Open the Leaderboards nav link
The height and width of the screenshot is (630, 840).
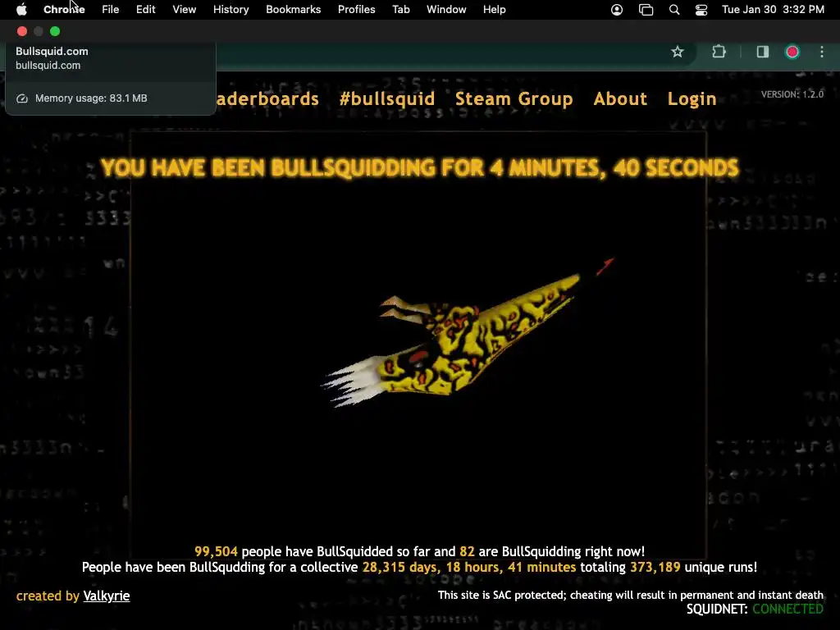point(267,98)
